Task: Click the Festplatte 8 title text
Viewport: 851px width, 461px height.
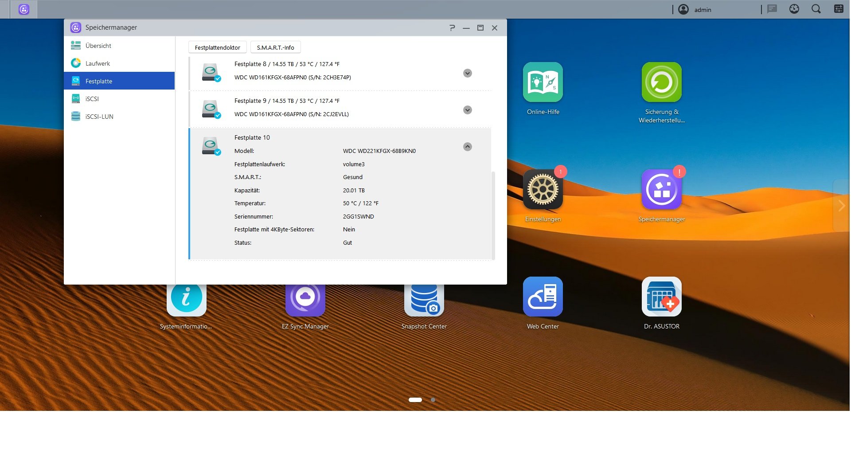Action: (x=287, y=64)
